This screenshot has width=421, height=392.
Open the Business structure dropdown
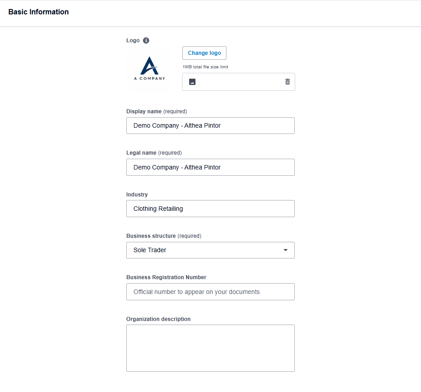[x=210, y=250]
